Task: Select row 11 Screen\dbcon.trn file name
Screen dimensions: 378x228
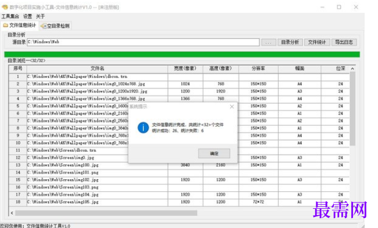Action: (x=62, y=150)
